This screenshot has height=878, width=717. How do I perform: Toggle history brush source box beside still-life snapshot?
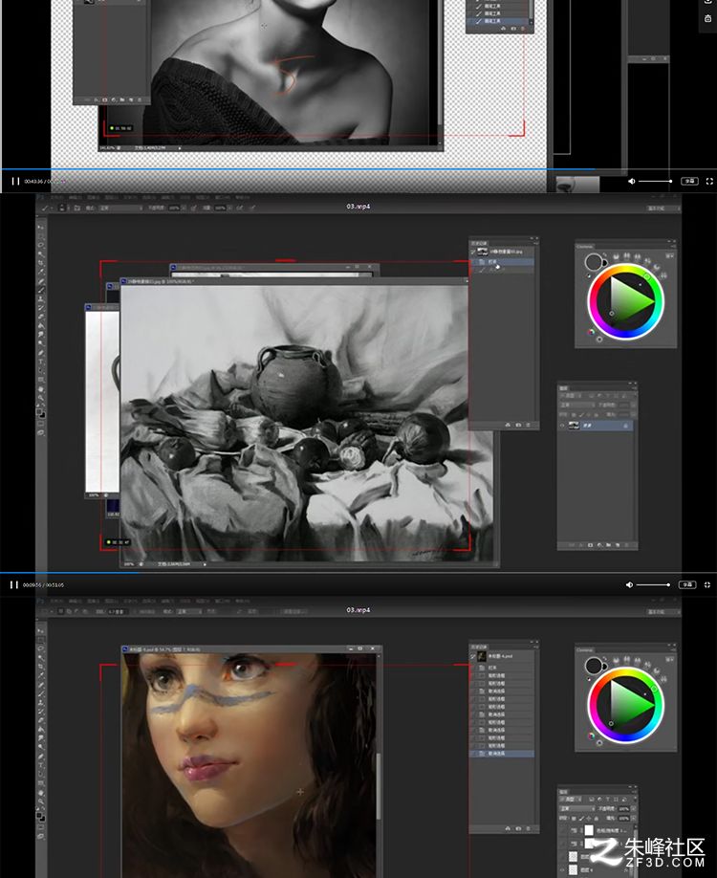[472, 252]
